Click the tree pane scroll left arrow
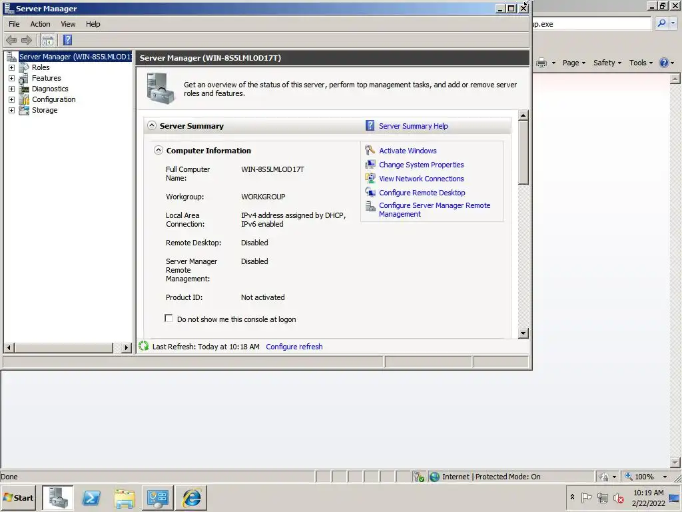The image size is (682, 512). [x=9, y=347]
